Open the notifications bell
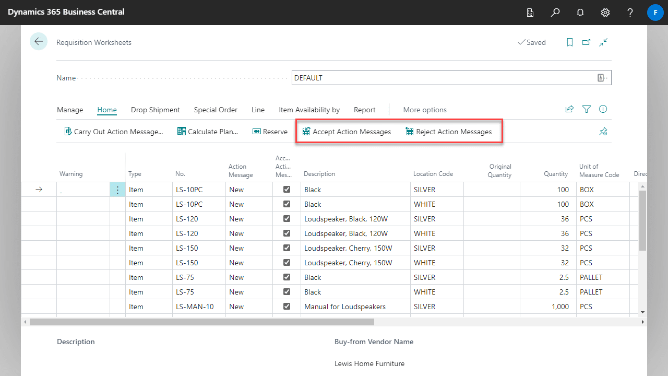 click(x=580, y=12)
